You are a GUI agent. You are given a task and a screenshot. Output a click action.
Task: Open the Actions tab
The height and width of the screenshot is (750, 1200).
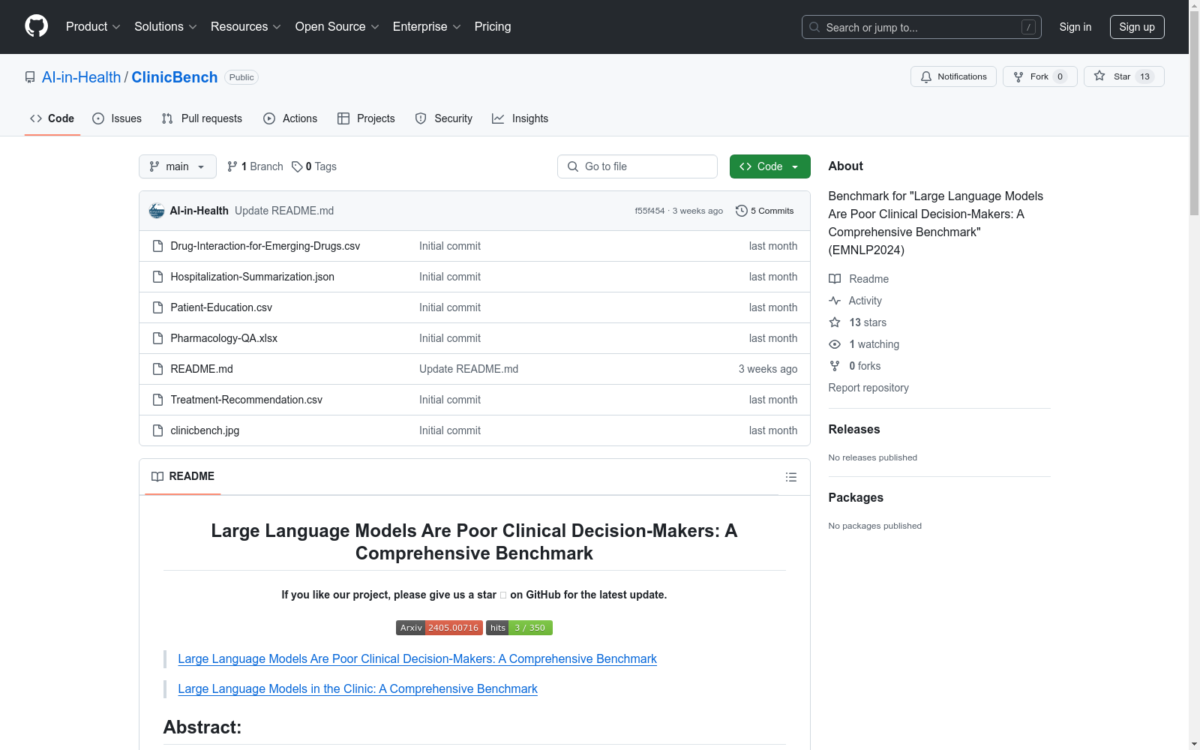click(x=290, y=118)
